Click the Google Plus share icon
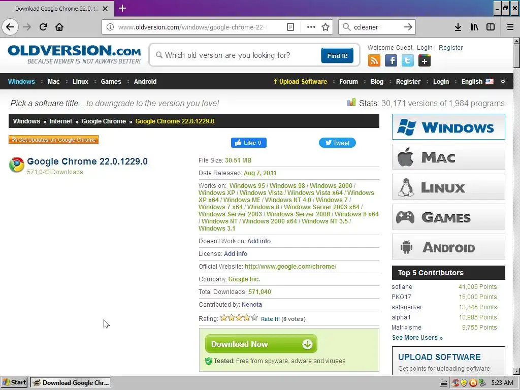Screen dimensions: 520x390 pos(425,61)
